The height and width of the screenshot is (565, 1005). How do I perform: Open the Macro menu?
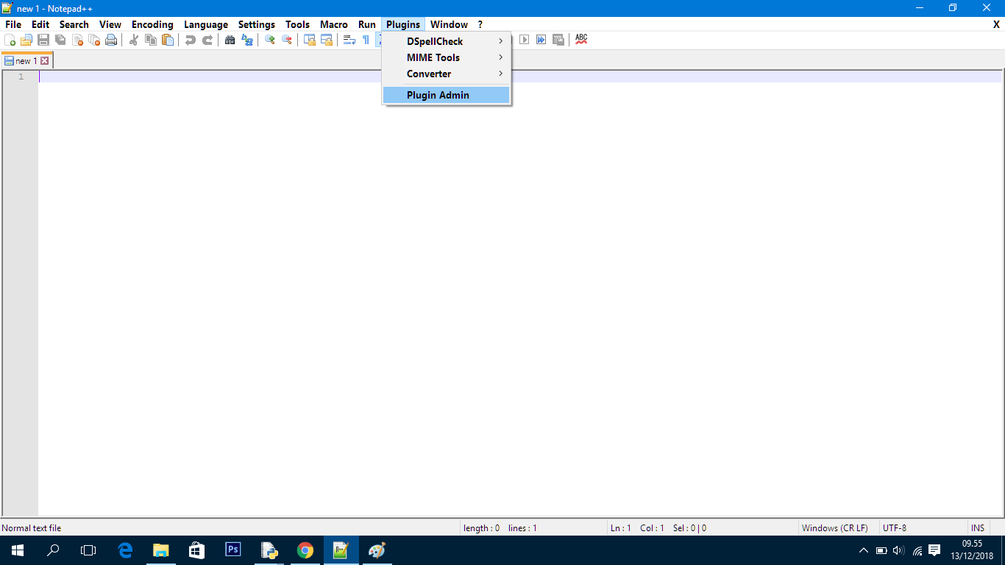[x=334, y=24]
